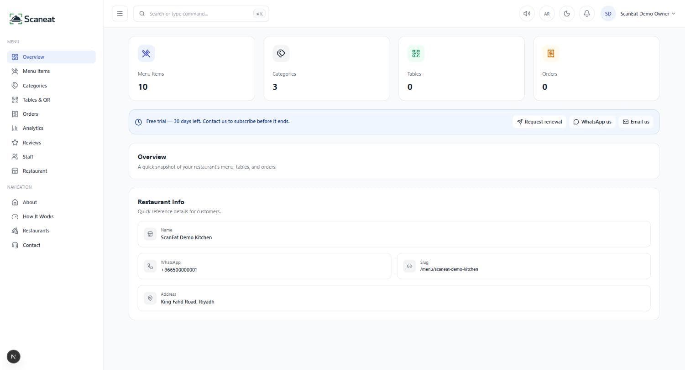
Task: Click the map pin icon beside Address
Action: coord(150,298)
